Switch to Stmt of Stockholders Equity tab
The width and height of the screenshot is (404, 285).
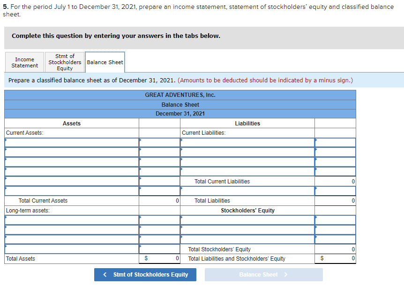65,62
